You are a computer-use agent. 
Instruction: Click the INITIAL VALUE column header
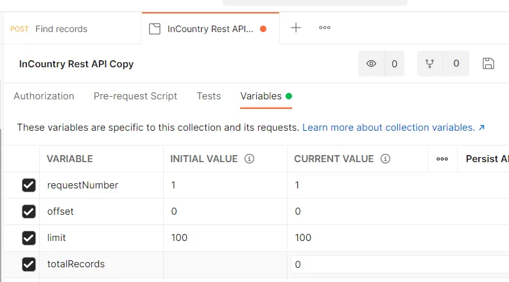click(204, 159)
